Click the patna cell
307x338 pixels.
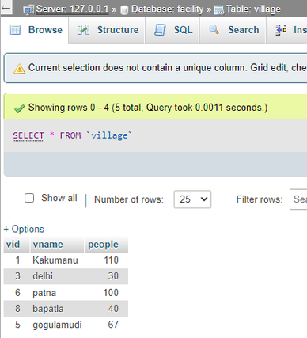pos(44,293)
